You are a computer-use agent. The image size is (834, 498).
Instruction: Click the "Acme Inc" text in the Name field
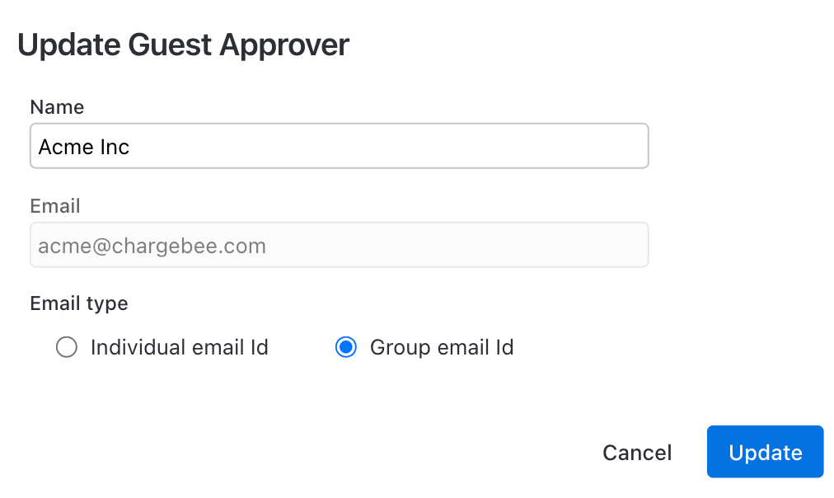84,147
